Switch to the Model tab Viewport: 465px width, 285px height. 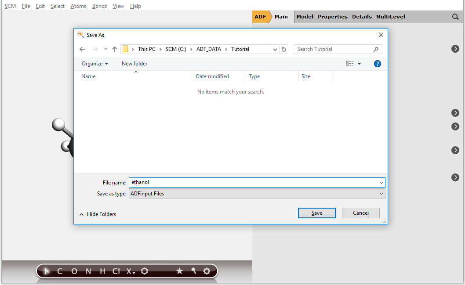[x=305, y=16]
